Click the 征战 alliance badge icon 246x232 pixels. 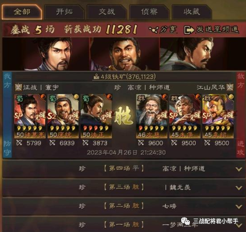[x=18, y=88]
